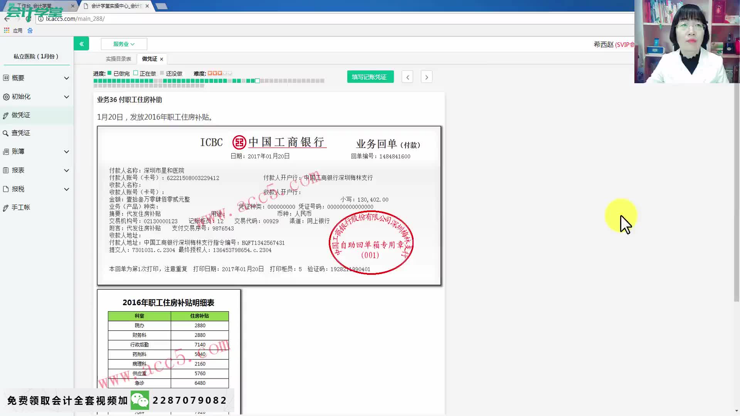
Task: Expand the 报税 section chevron
Action: pos(66,189)
